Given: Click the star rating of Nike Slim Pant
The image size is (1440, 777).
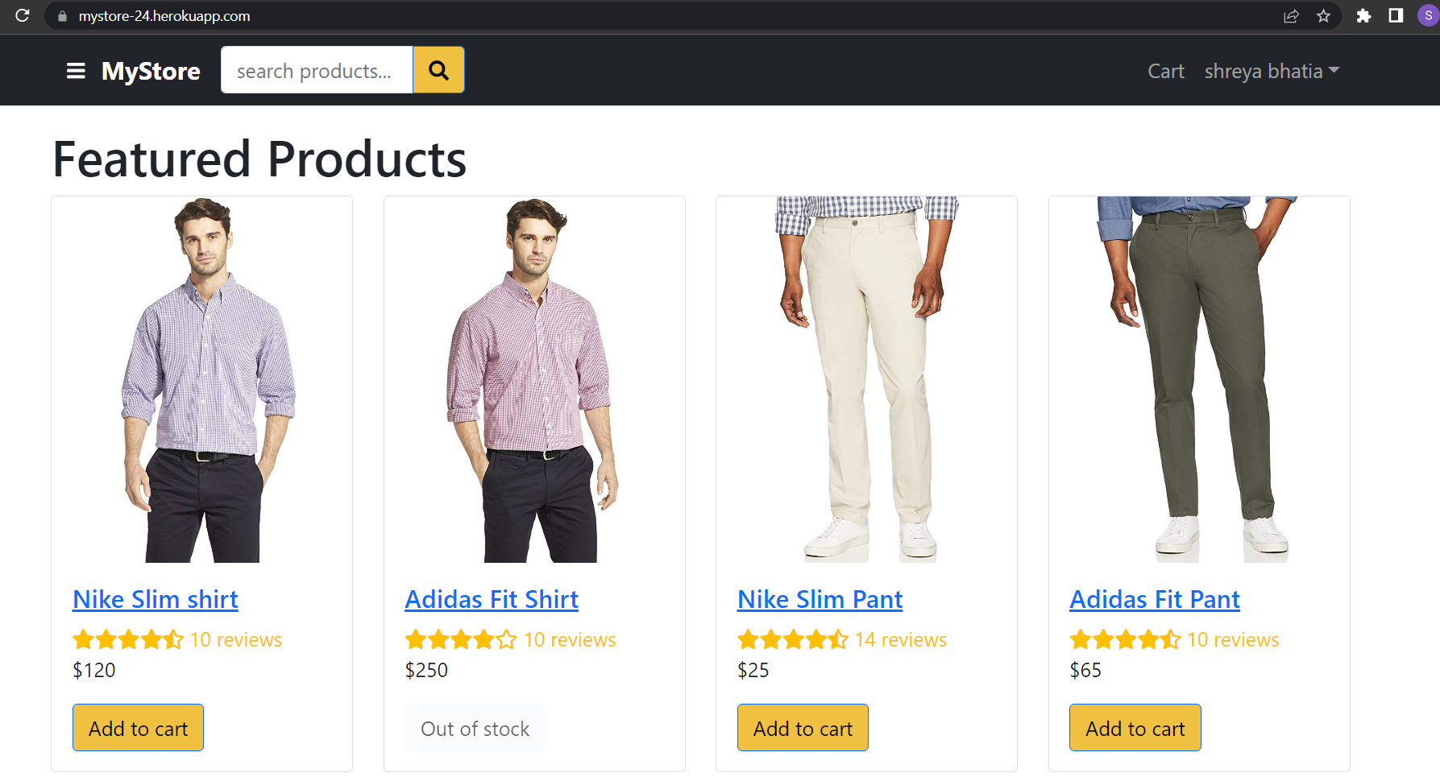Looking at the screenshot, I should 792,639.
